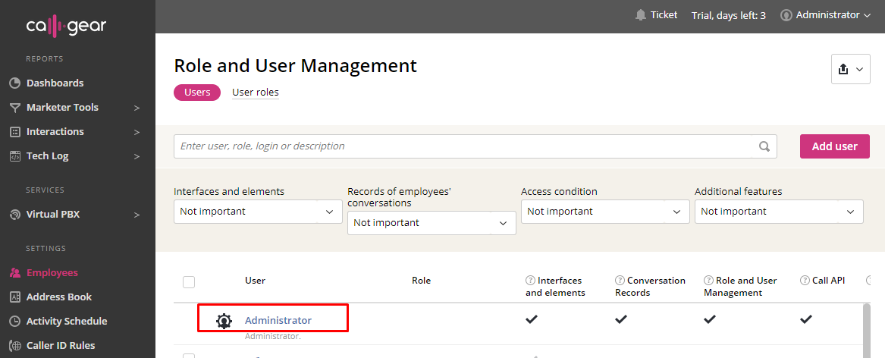
Task: Click the Administrator row gear avatar icon
Action: tap(224, 321)
